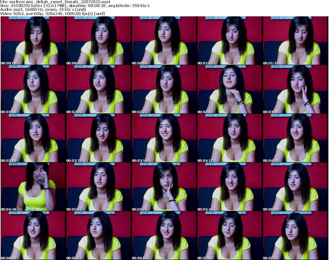
Task: Open the frame stamped 00:02:07
Action: click(99, 89)
